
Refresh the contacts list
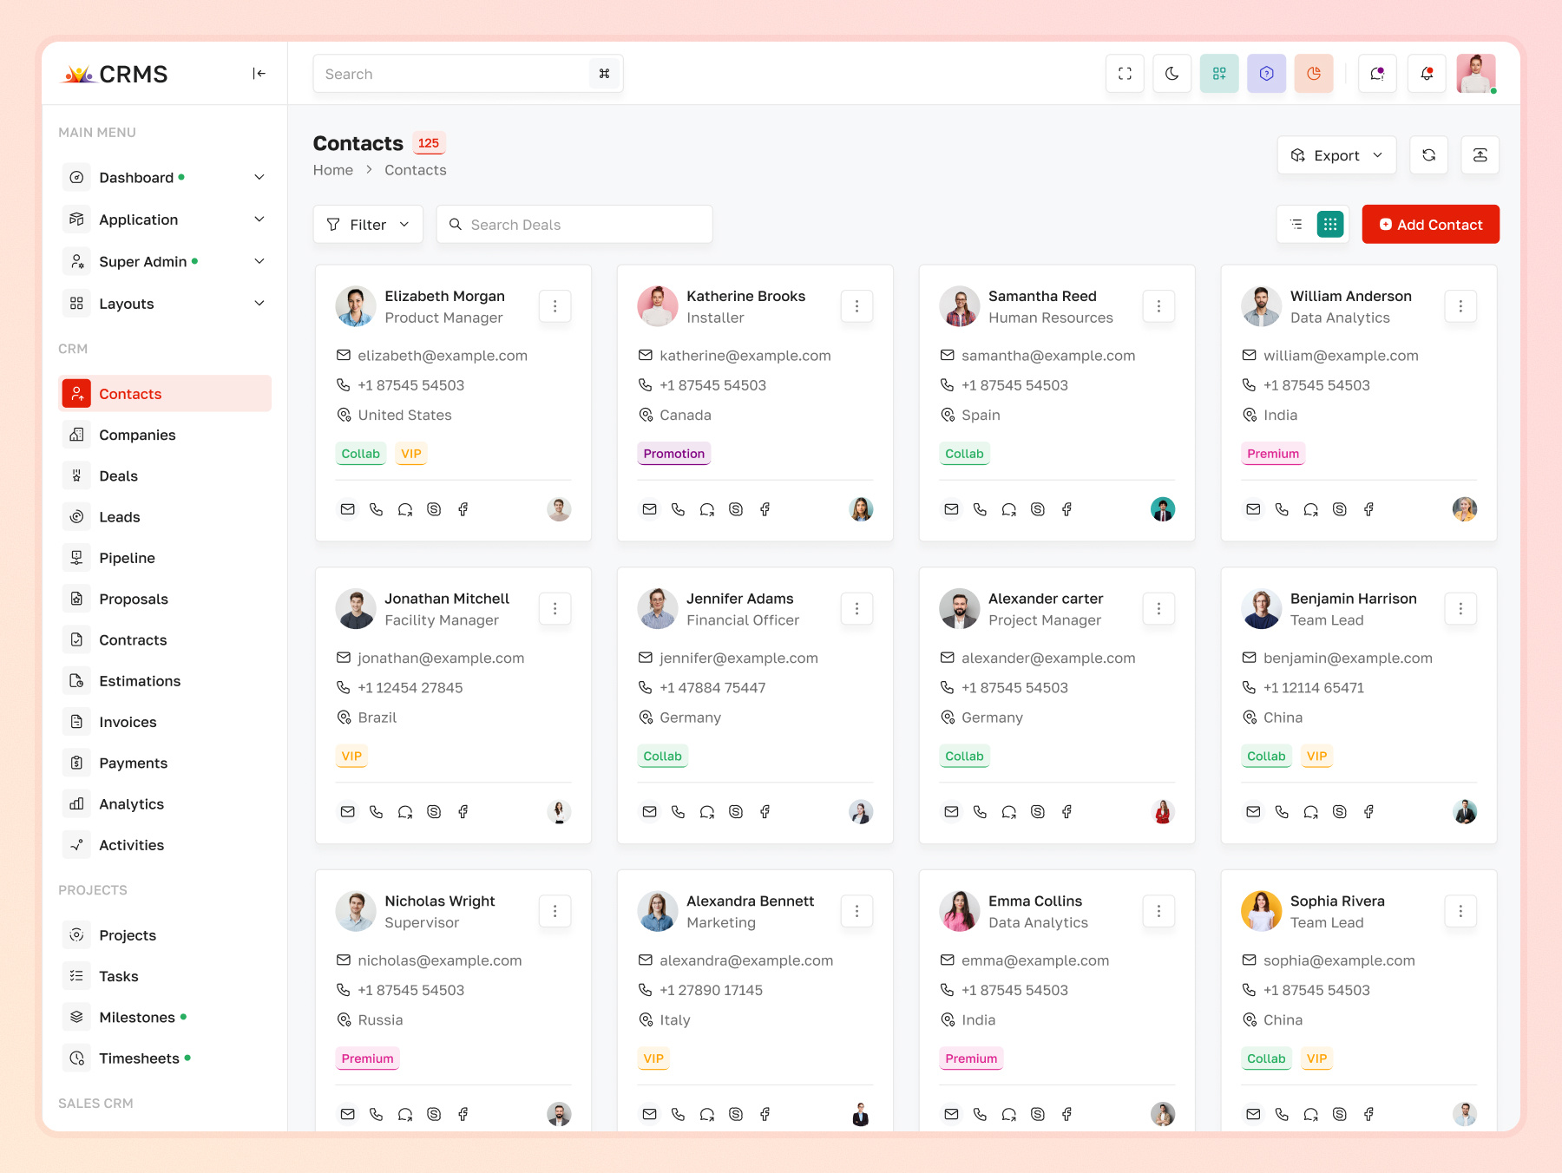point(1428,154)
